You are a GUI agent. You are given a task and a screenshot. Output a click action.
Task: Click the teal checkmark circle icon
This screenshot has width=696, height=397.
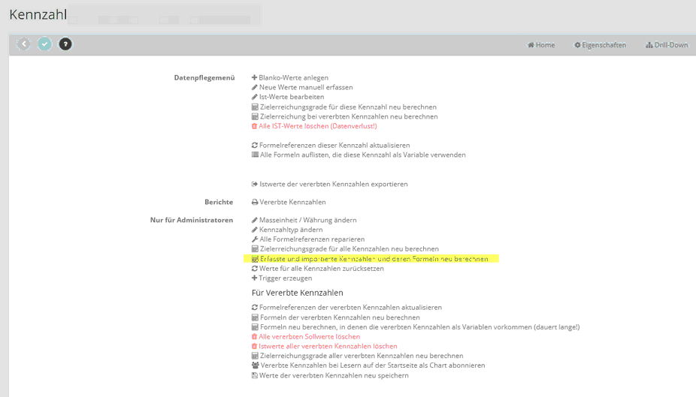(x=45, y=44)
